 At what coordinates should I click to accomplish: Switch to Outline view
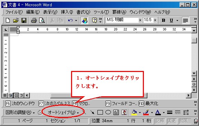[21, 95]
